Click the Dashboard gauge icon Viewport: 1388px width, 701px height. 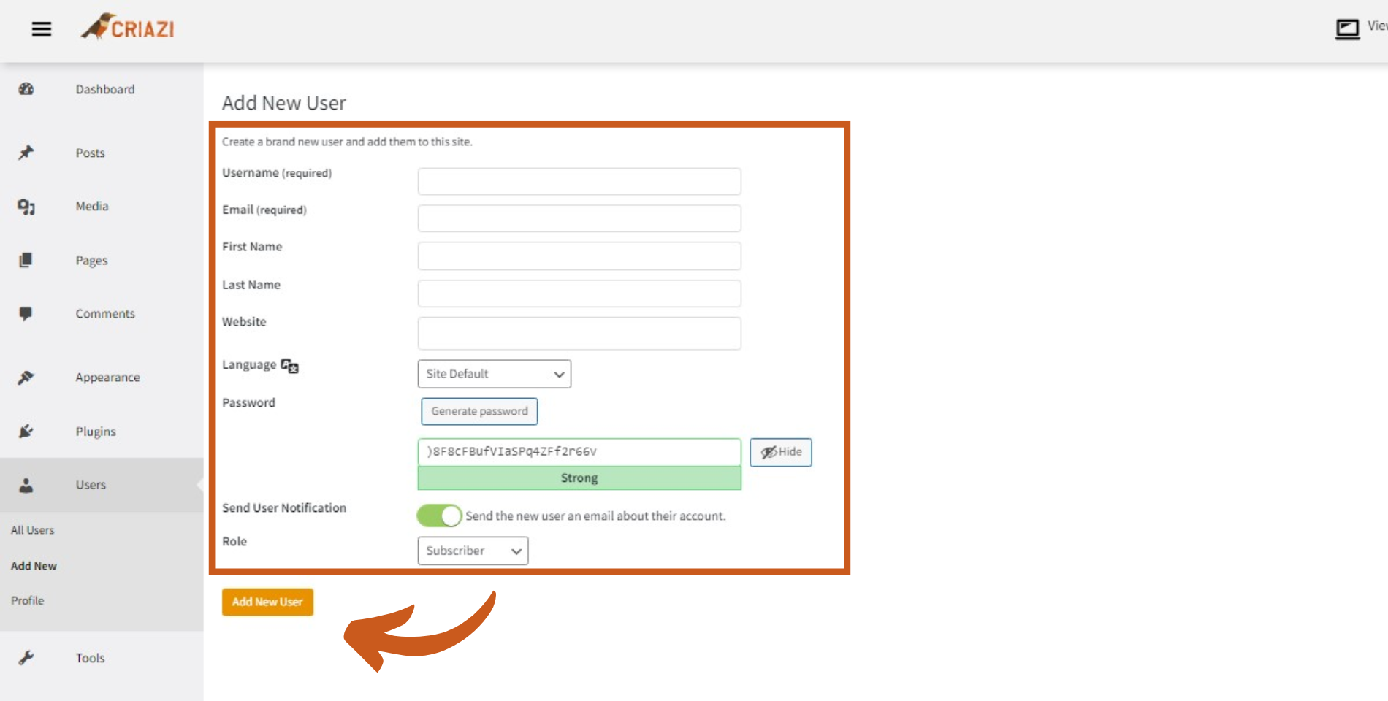coord(26,89)
